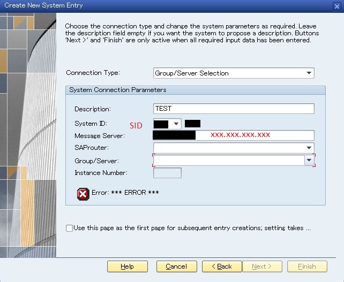
Task: Click the 'Message Server:' label
Action: click(x=100, y=136)
